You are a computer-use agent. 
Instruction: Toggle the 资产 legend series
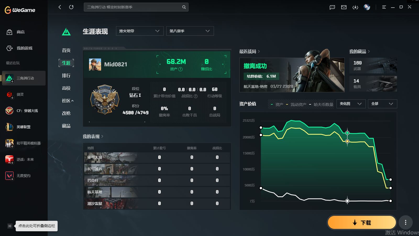[277, 104]
